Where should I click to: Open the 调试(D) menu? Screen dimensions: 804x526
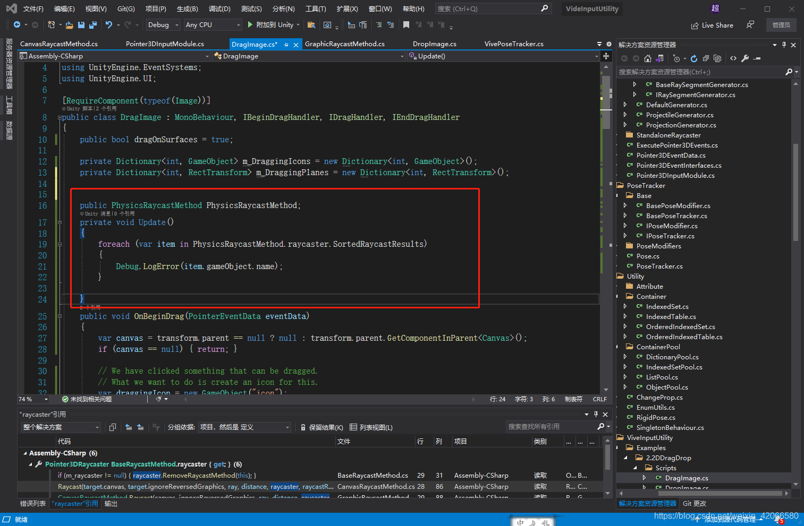tap(219, 9)
